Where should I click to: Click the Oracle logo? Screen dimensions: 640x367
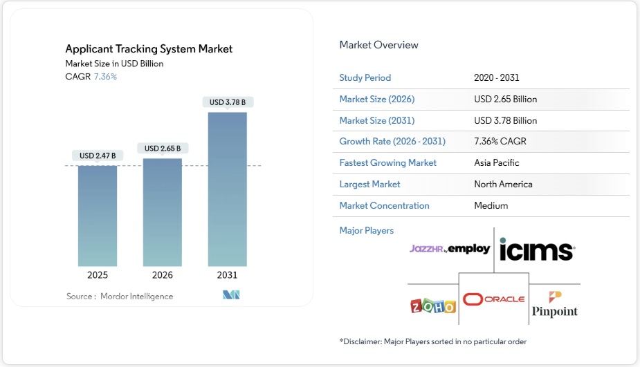point(494,299)
